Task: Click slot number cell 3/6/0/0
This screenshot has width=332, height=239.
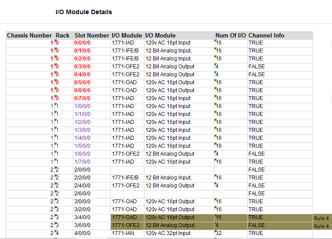Action: (92, 225)
